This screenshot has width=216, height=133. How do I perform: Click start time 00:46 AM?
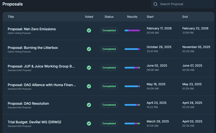point(153,33)
